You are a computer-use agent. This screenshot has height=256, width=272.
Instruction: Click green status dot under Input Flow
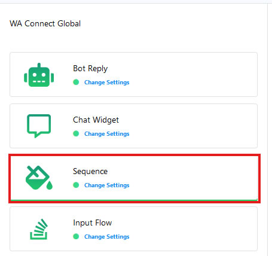pos(76,236)
